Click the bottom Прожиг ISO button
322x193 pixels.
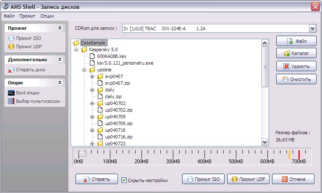203,179
